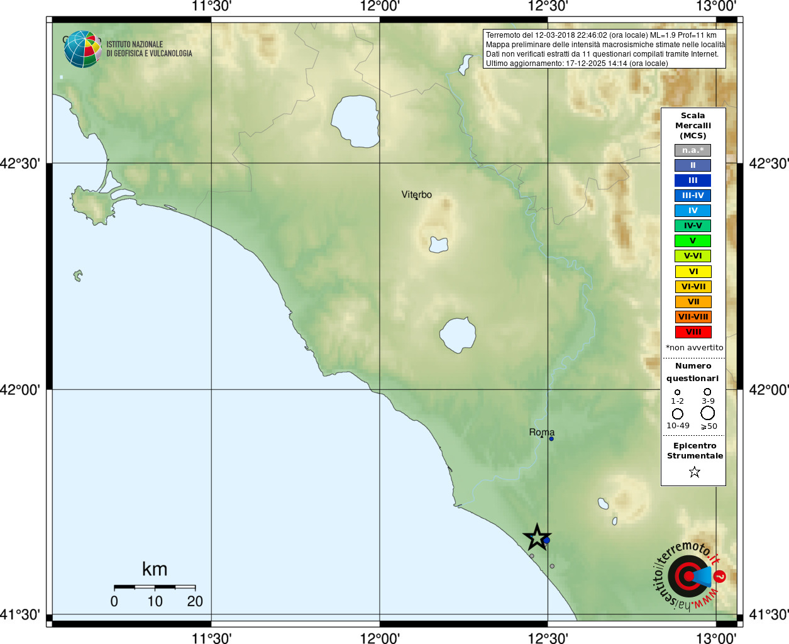Click the '10' value on the scale bar

click(155, 601)
